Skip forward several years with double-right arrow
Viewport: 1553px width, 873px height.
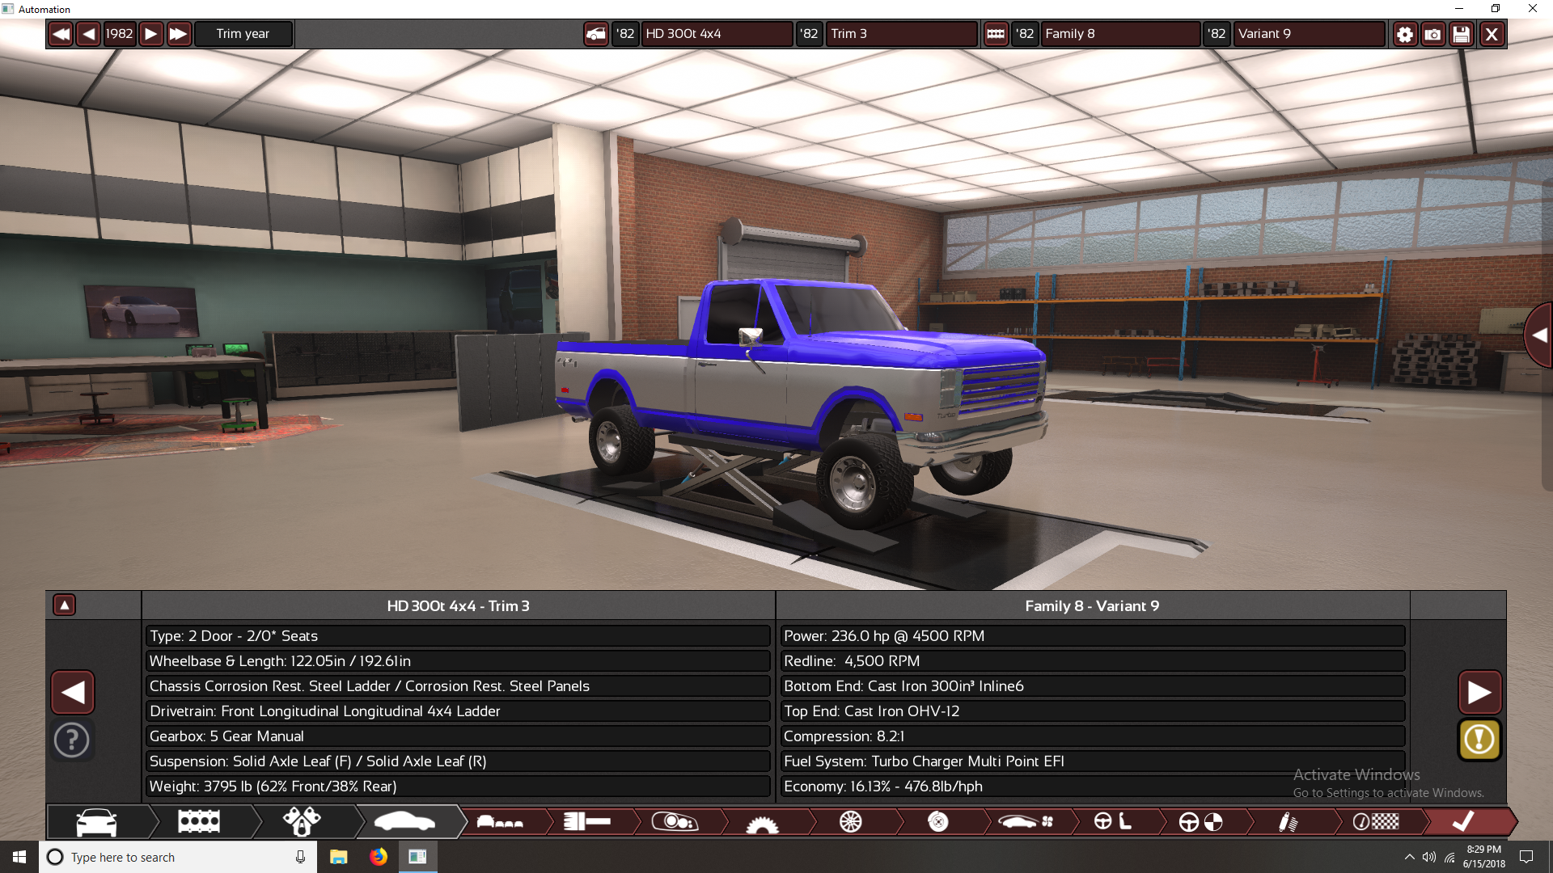coord(179,34)
